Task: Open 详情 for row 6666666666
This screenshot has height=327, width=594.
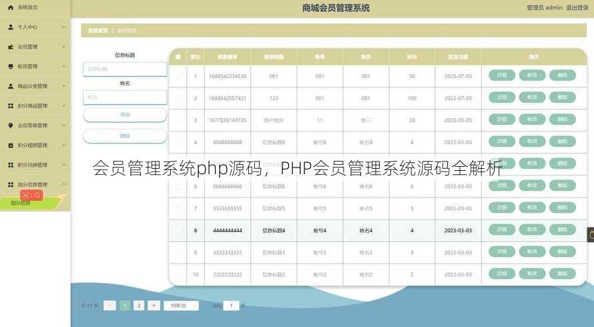Action: click(x=502, y=186)
